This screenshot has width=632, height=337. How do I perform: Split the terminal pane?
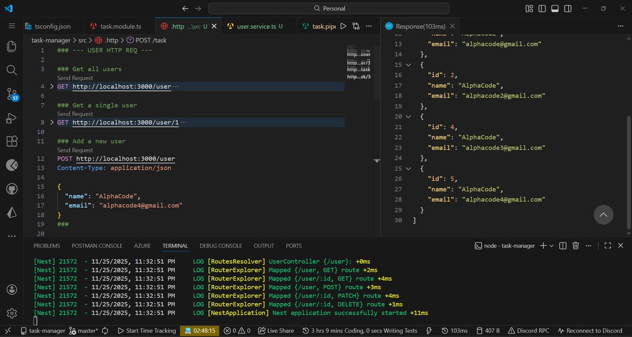tap(562, 245)
